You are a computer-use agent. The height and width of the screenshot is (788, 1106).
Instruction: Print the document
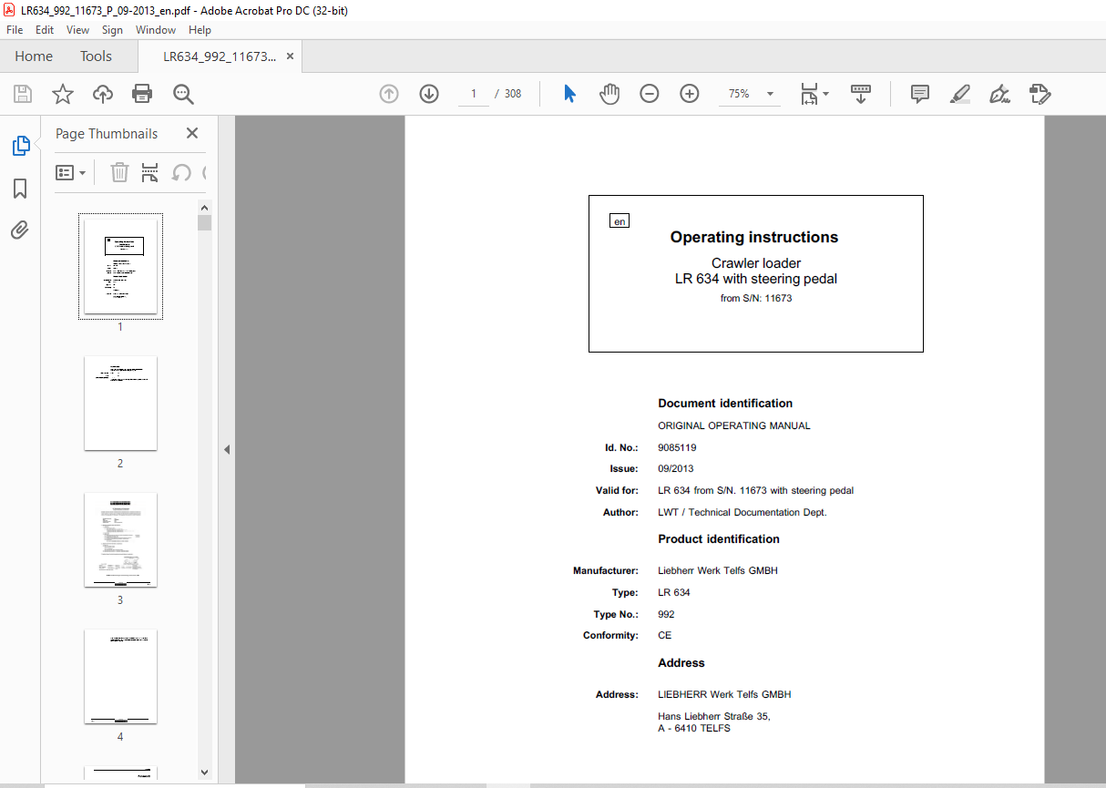[x=142, y=94]
